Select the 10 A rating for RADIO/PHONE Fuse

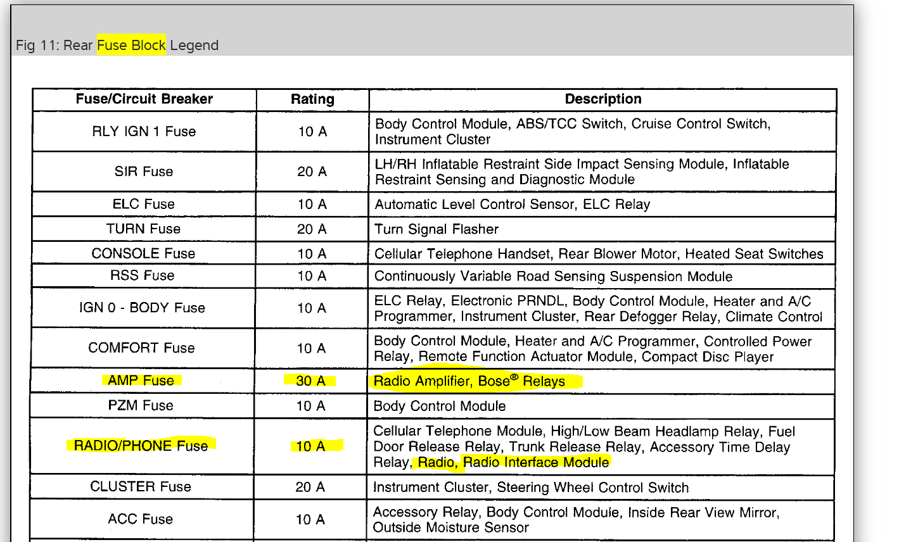coord(311,446)
